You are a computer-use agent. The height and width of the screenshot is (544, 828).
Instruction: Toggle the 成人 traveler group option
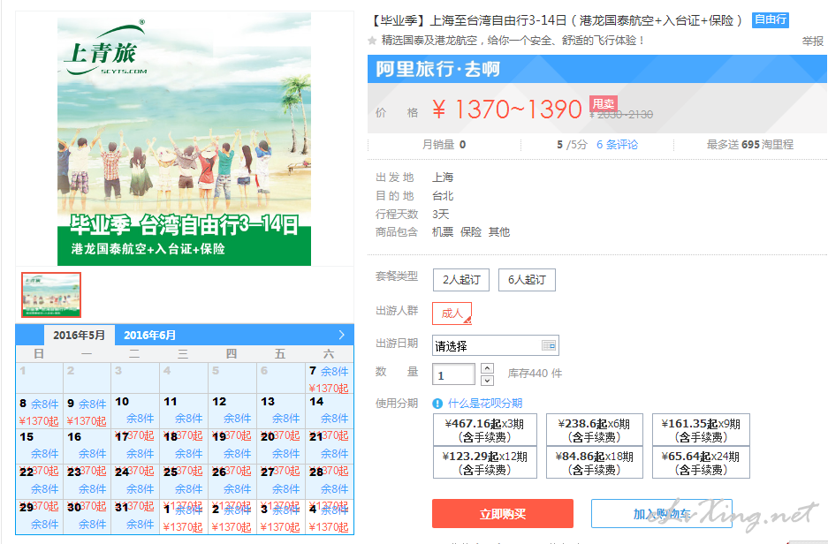[x=452, y=314]
